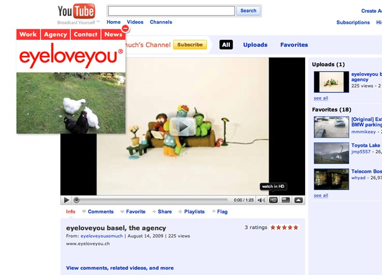Open the Agency tab in eyeloveyou overlay
This screenshot has height=275, width=382.
pyautogui.click(x=55, y=34)
